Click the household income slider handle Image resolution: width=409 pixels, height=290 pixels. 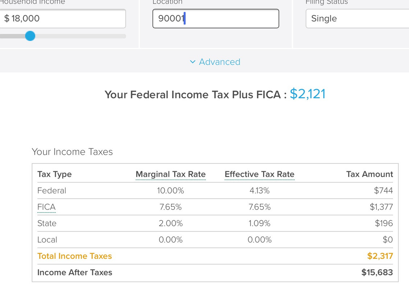pos(30,36)
